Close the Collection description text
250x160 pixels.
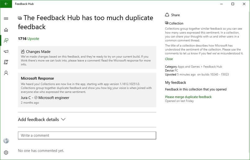(169, 59)
